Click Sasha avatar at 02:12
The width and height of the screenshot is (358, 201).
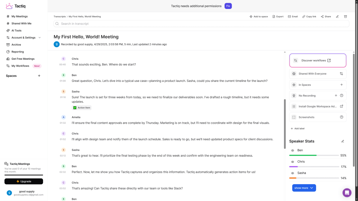coord(63,150)
